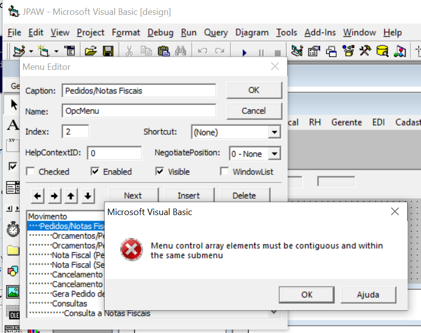This screenshot has height=333, width=421.
Task: Open the Shortcut dropdown list
Action: point(274,132)
